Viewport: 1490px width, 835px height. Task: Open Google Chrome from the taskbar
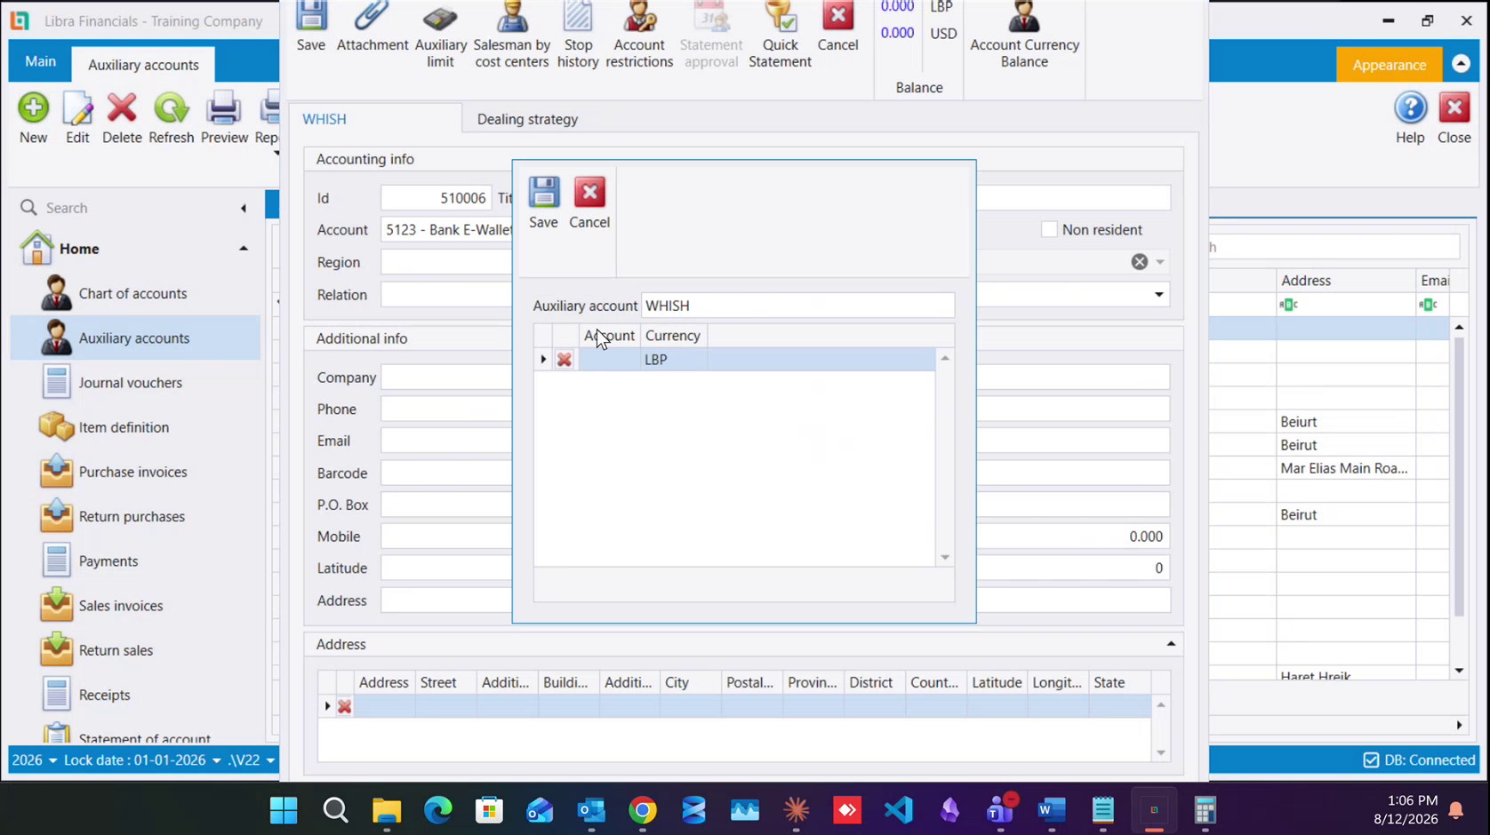point(643,810)
